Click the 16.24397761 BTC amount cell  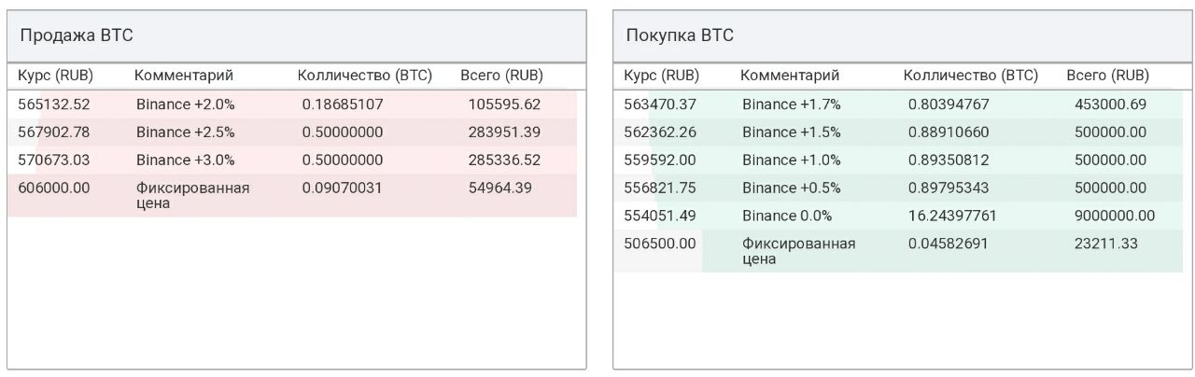952,216
